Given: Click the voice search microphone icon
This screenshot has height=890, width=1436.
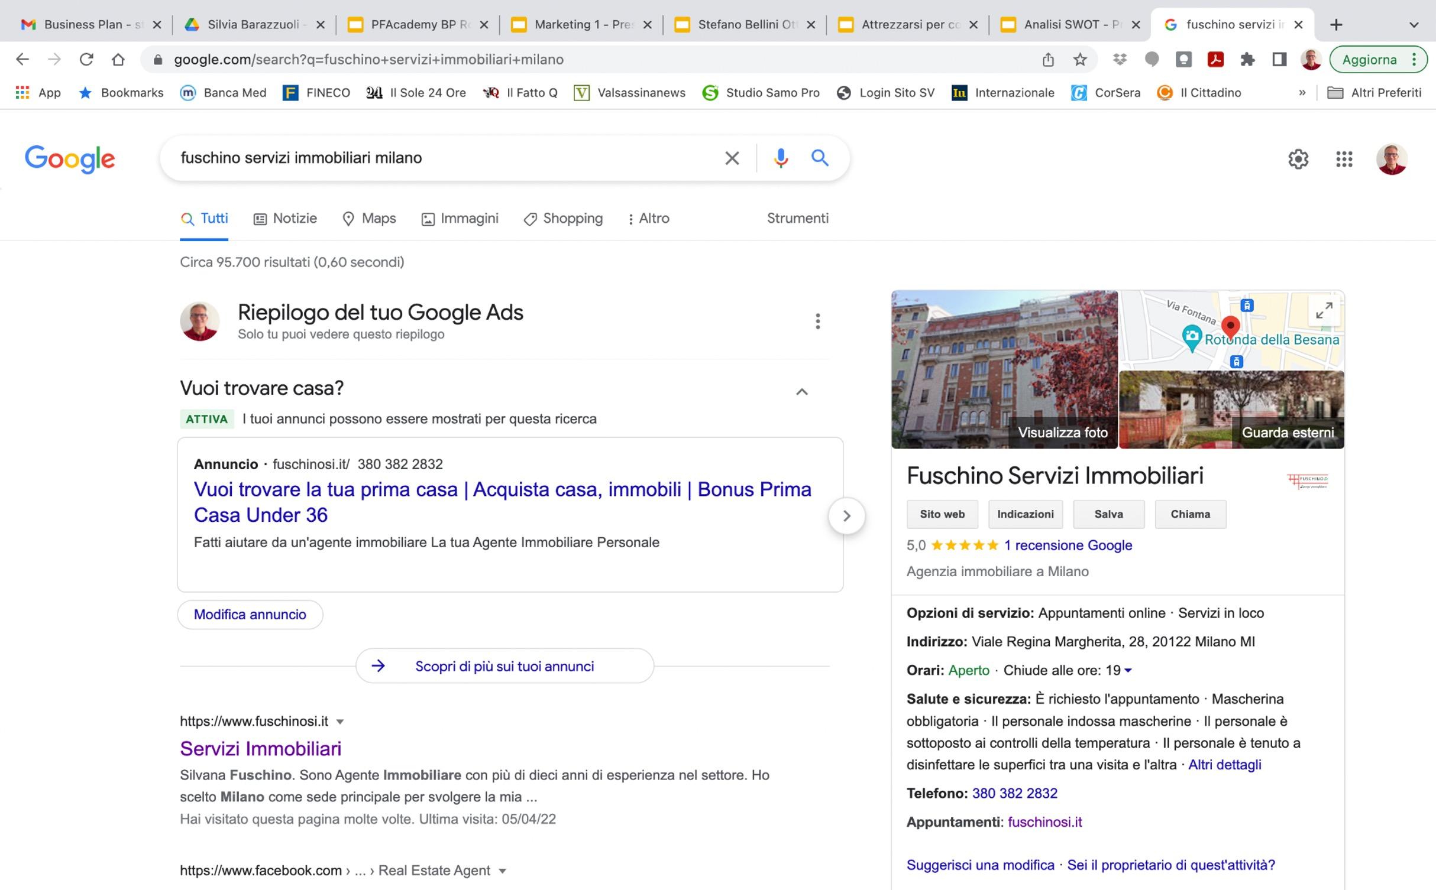Looking at the screenshot, I should pyautogui.click(x=781, y=158).
